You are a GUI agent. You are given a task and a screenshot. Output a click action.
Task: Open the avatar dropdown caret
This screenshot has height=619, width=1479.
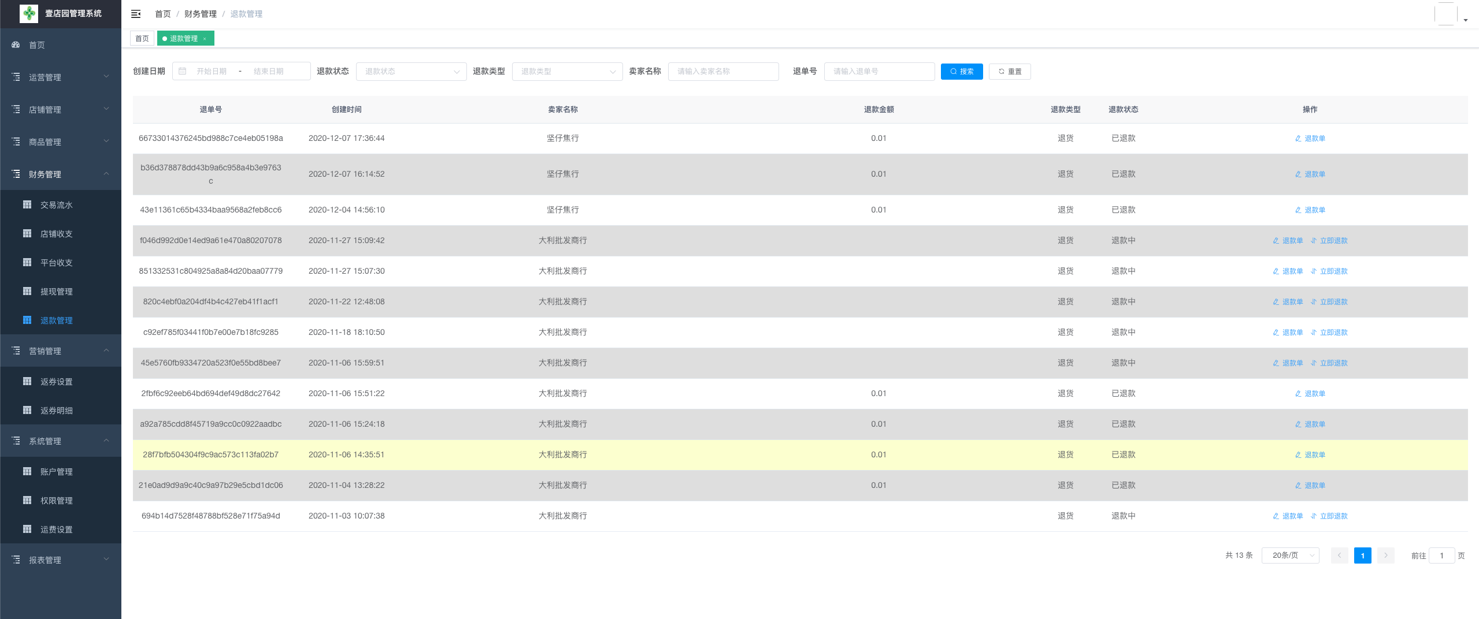click(x=1466, y=20)
